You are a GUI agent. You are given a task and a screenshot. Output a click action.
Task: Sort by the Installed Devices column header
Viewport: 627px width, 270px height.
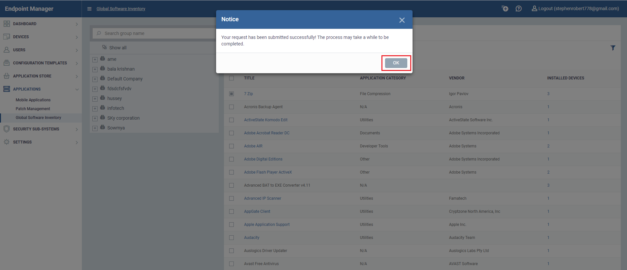[x=566, y=78]
